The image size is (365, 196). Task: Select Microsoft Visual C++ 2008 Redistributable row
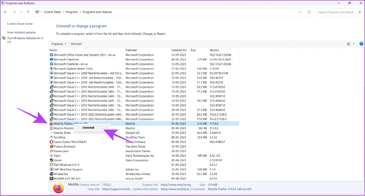coord(144,73)
